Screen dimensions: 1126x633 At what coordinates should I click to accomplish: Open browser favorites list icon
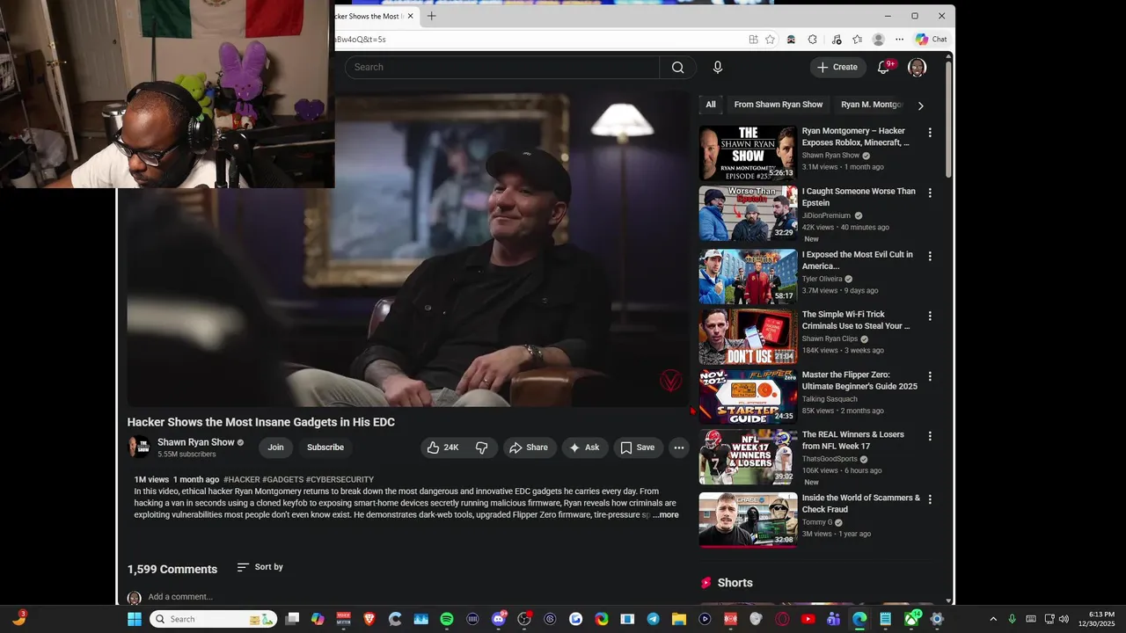click(x=857, y=40)
